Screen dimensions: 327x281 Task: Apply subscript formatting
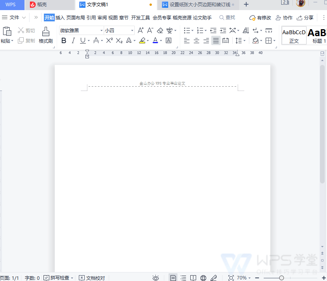[119, 40]
